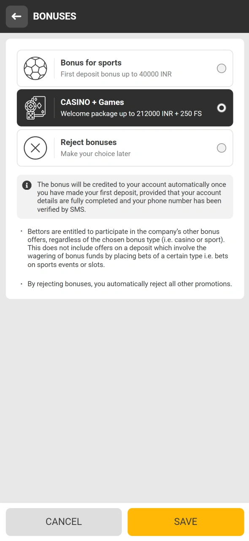The image size is (249, 541).
Task: Select the Bonus for sports radio button
Action: click(222, 68)
